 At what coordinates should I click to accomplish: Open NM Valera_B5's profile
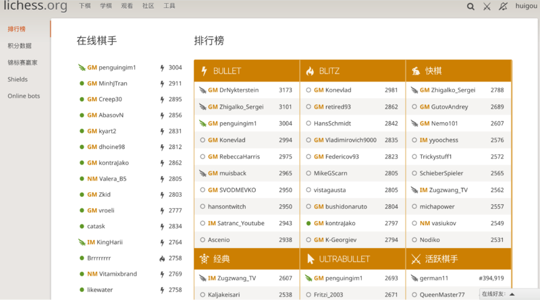(107, 179)
